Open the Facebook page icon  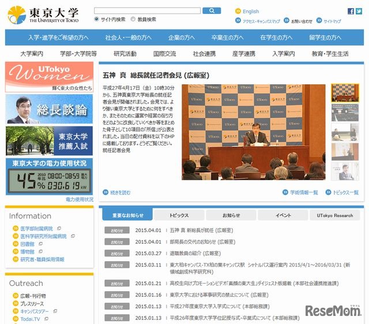click(x=351, y=11)
